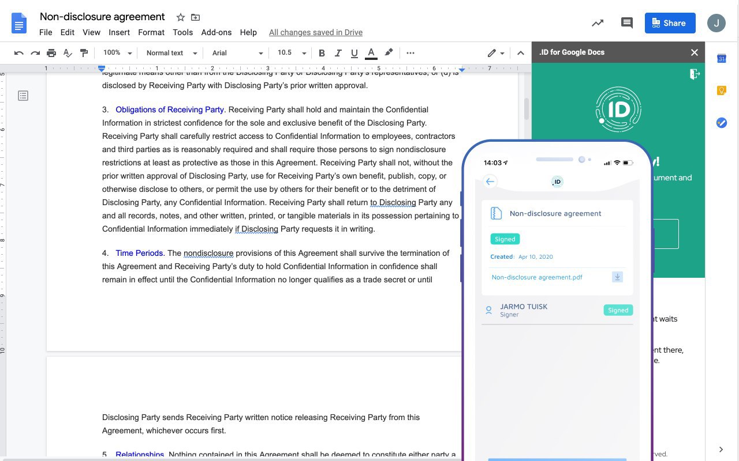The width and height of the screenshot is (739, 461).
Task: Print the document
Action: [51, 53]
